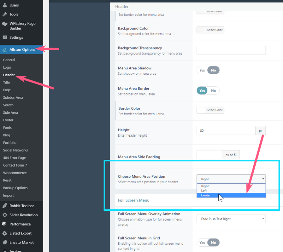Click Select Color for Background Color

215,30
